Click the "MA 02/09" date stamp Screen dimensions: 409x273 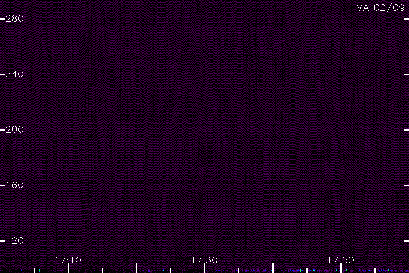[x=380, y=8]
